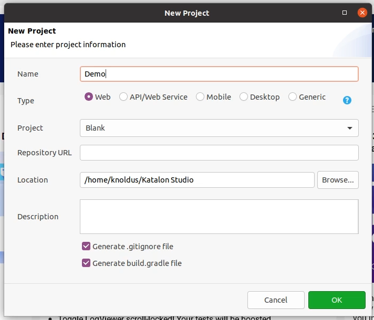Select the Generic project type
374x320 pixels.
(x=293, y=97)
